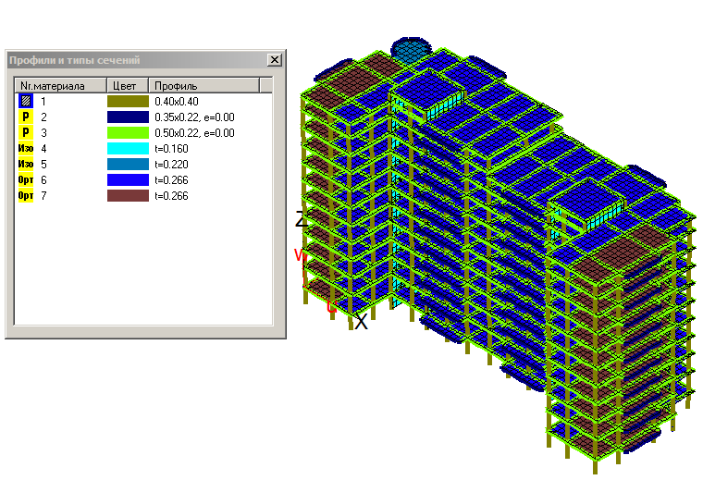
Task: Select material number 5 in the list
Action: click(x=43, y=165)
